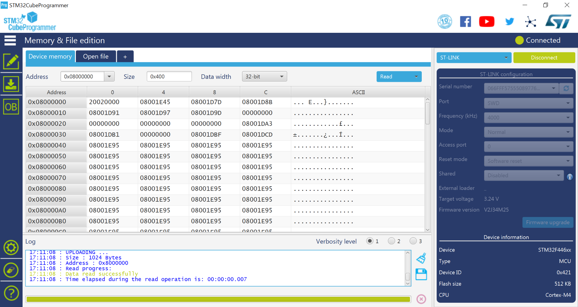The width and height of the screenshot is (578, 307).
Task: Open the 10-year anniversary badge icon
Action: pyautogui.click(x=445, y=22)
